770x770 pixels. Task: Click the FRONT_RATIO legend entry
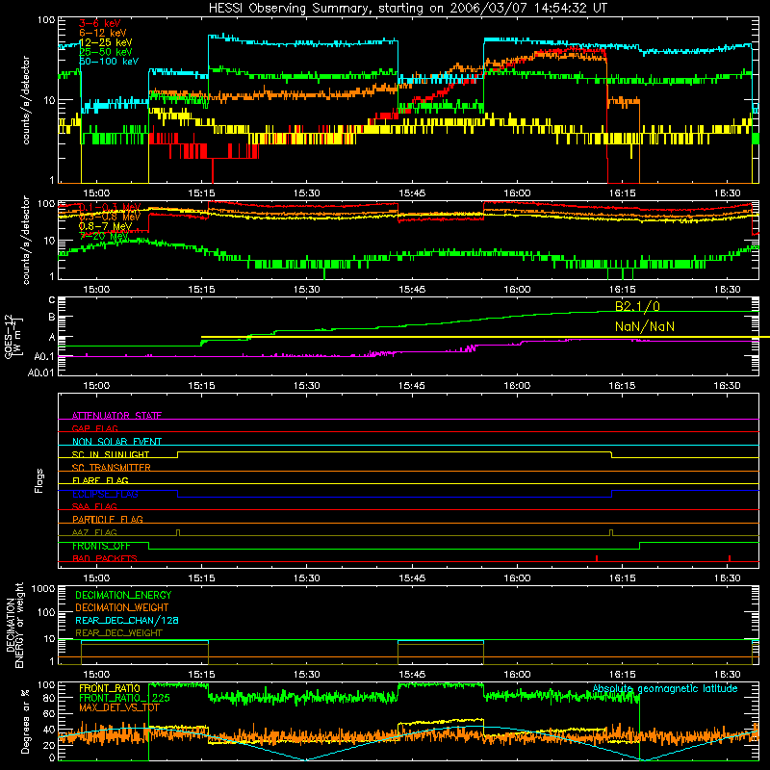point(109,688)
